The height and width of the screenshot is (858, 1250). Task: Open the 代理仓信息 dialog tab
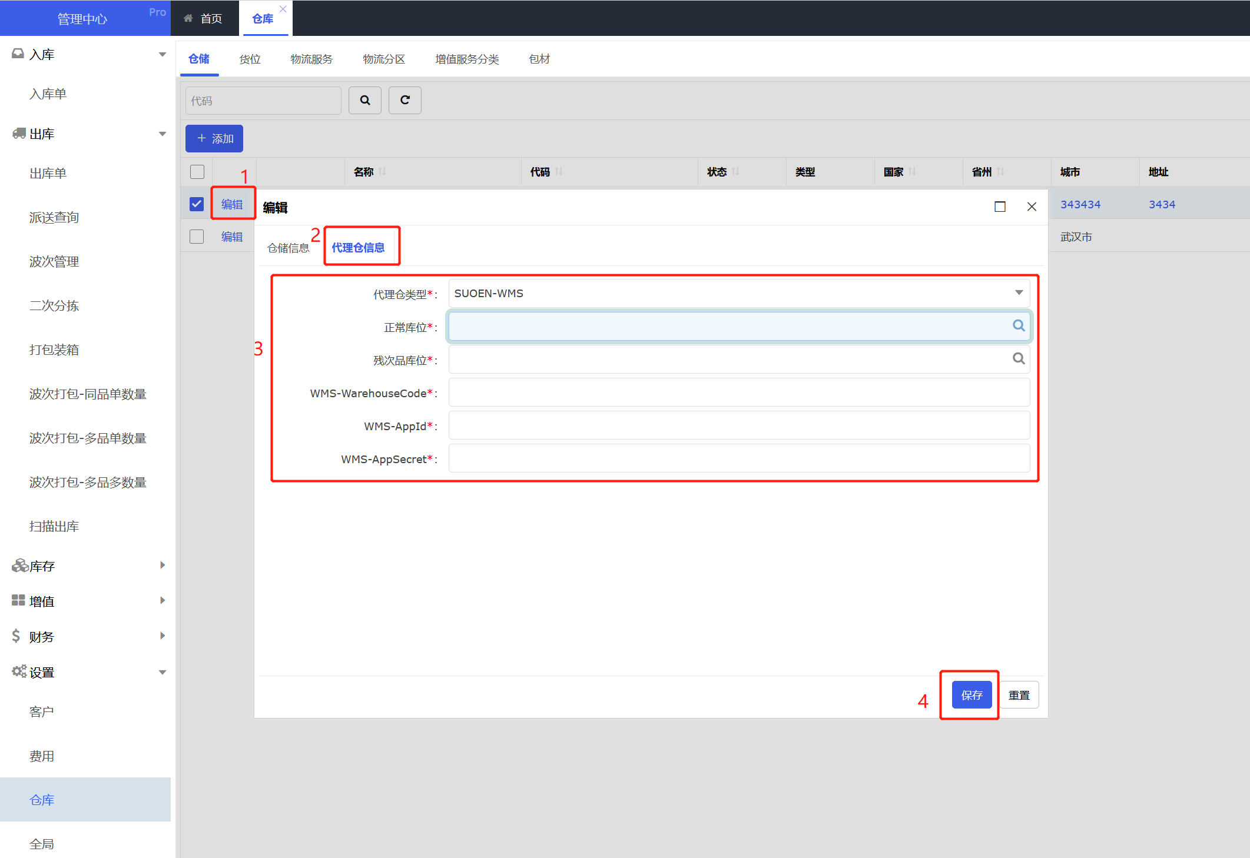click(358, 248)
